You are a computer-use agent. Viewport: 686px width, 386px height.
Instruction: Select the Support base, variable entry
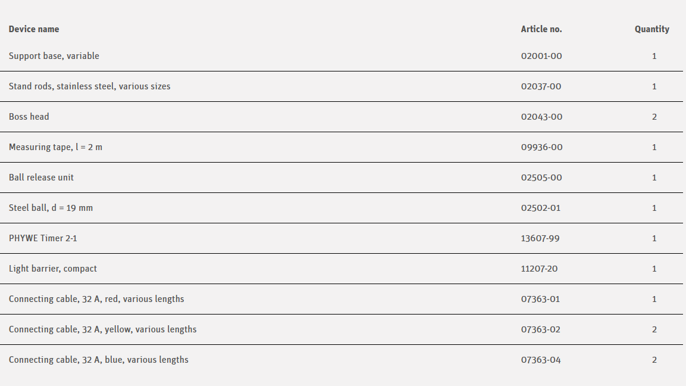point(54,56)
